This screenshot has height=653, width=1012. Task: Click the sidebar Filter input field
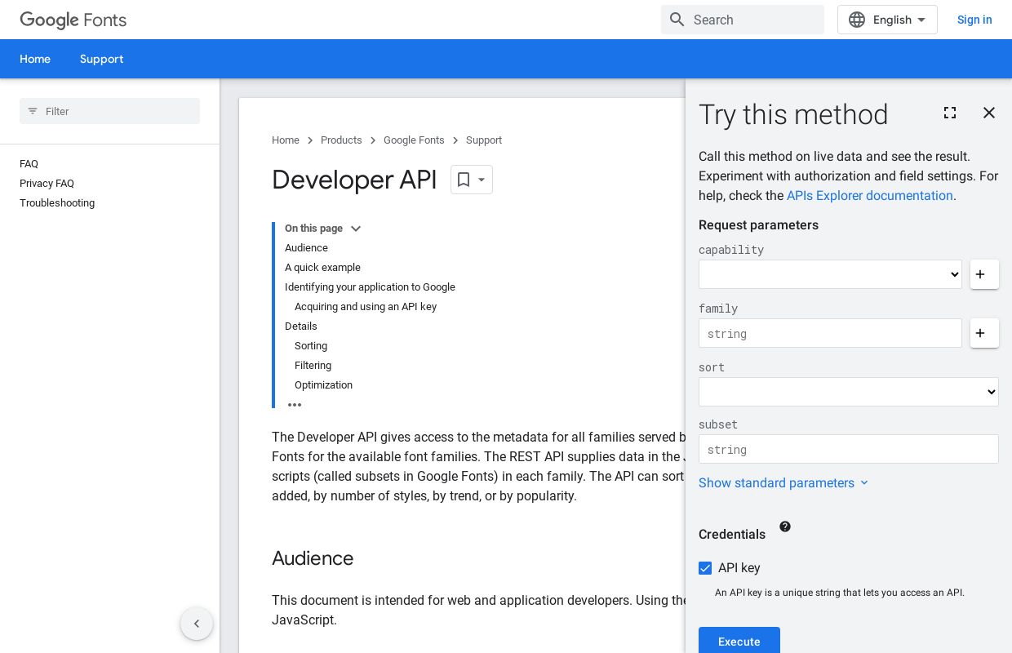tap(109, 111)
